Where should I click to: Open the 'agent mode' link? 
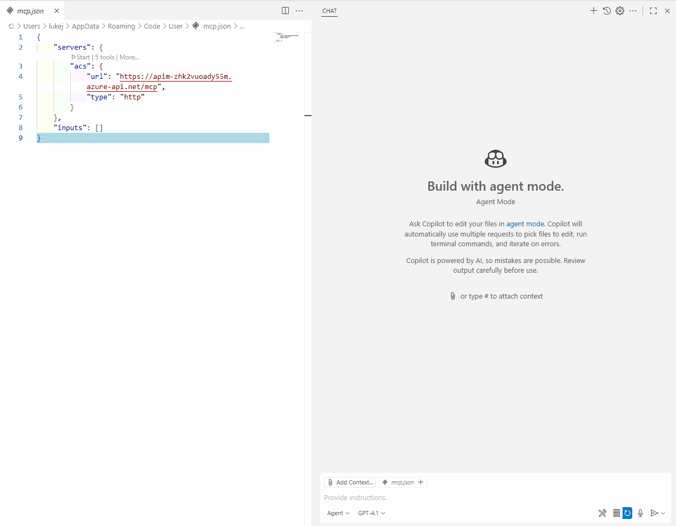point(525,224)
